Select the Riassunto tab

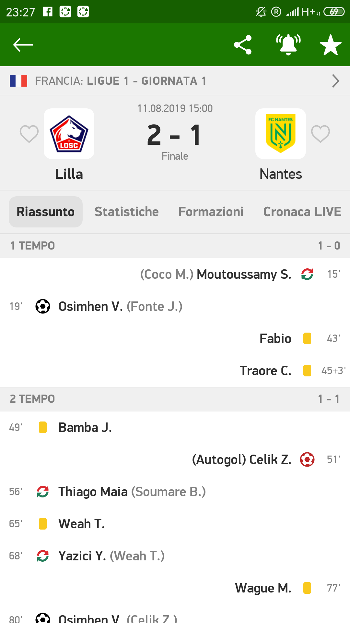pos(46,212)
